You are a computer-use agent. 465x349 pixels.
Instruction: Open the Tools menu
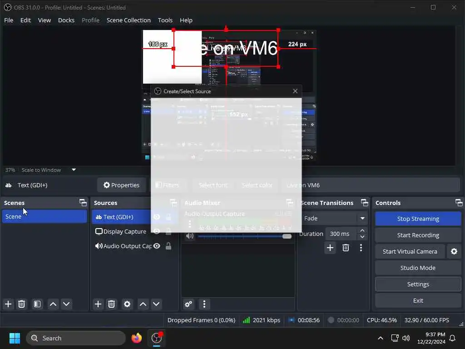click(x=165, y=20)
